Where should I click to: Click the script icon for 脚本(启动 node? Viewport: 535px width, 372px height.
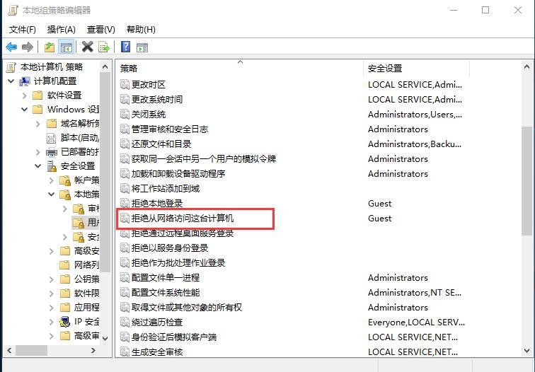coord(51,138)
